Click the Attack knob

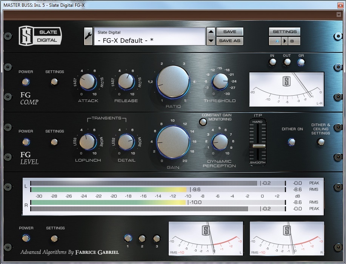pyautogui.click(x=88, y=82)
